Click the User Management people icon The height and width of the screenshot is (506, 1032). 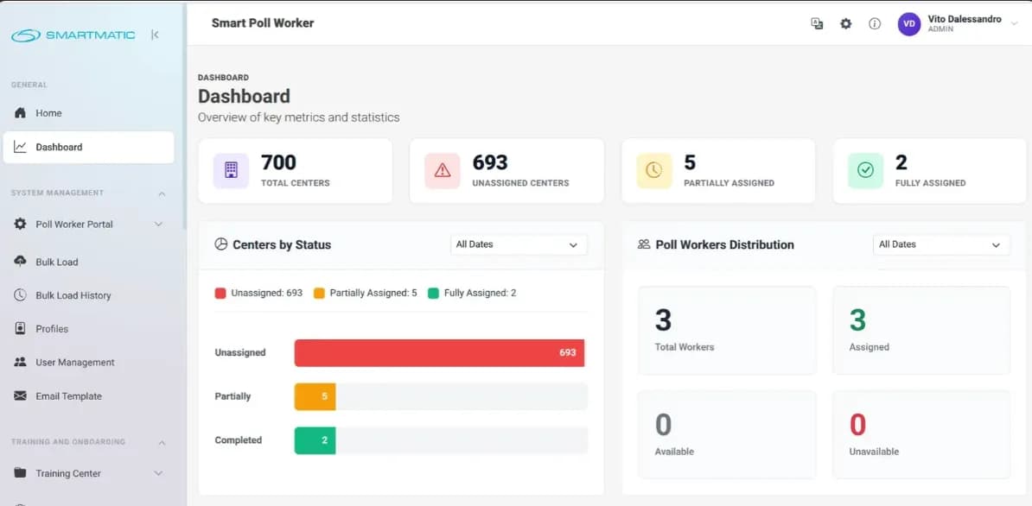21,362
